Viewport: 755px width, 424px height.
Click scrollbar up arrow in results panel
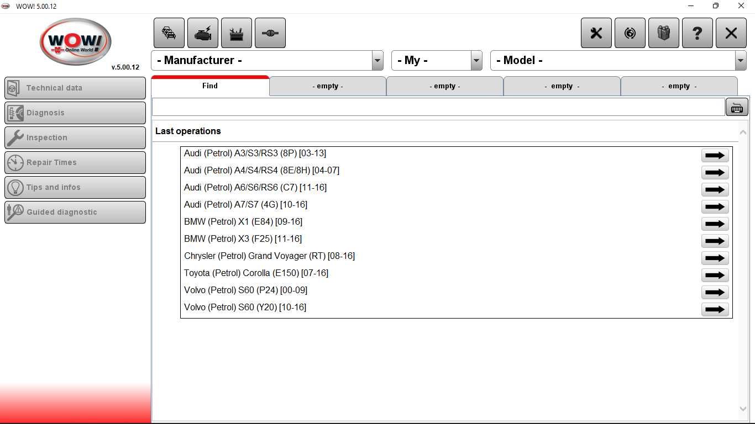click(743, 132)
